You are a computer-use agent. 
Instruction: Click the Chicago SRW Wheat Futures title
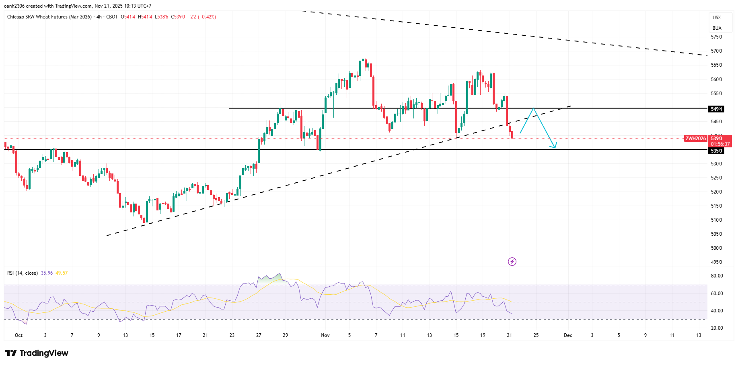click(x=49, y=17)
